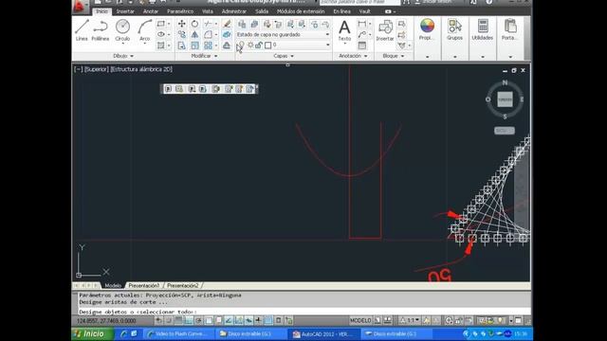Click the Insertar block icon

[x=385, y=31]
